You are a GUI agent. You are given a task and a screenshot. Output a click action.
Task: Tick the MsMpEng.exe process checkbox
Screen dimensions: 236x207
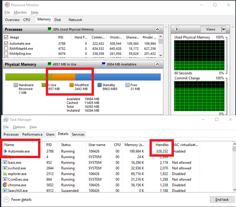click(6, 54)
